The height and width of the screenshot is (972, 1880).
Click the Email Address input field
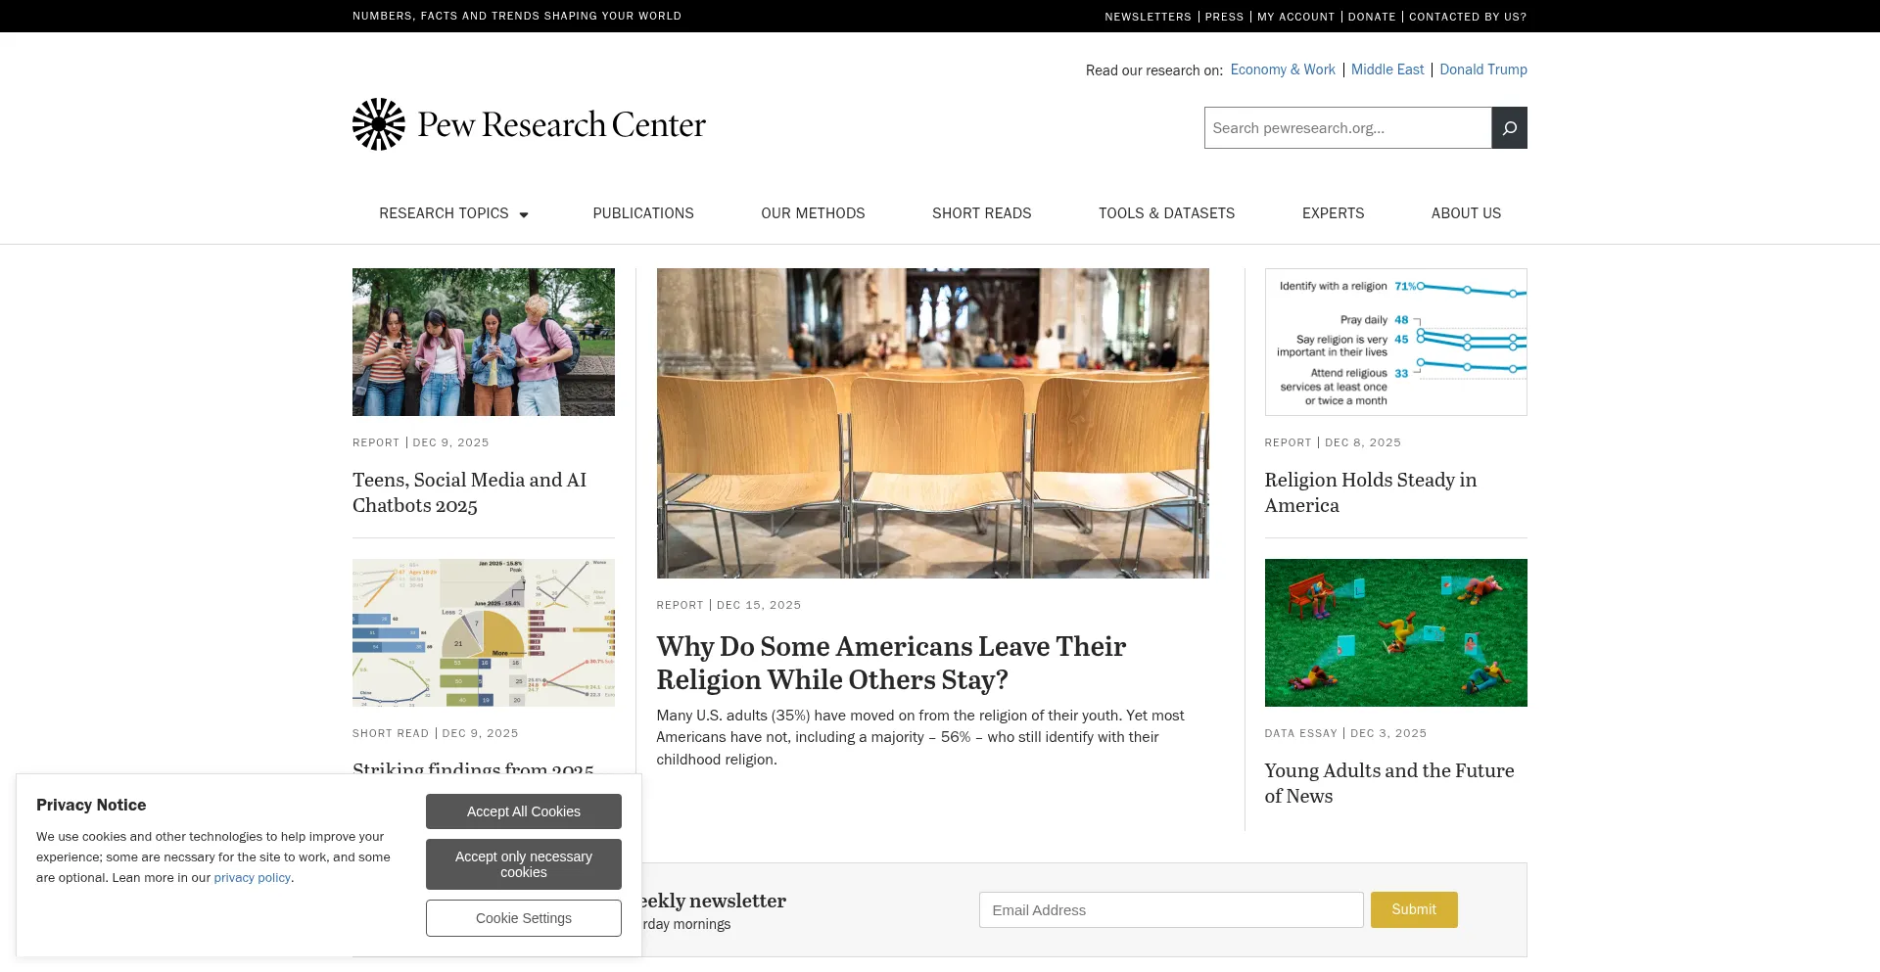click(x=1171, y=909)
